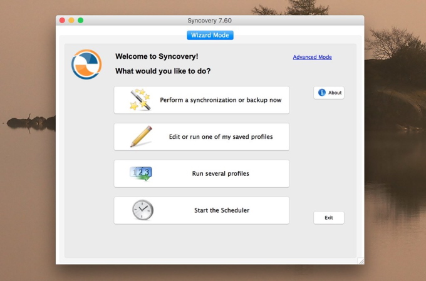Click the blue info icon on About
Screen dimensions: 426x281
[x=321, y=93]
